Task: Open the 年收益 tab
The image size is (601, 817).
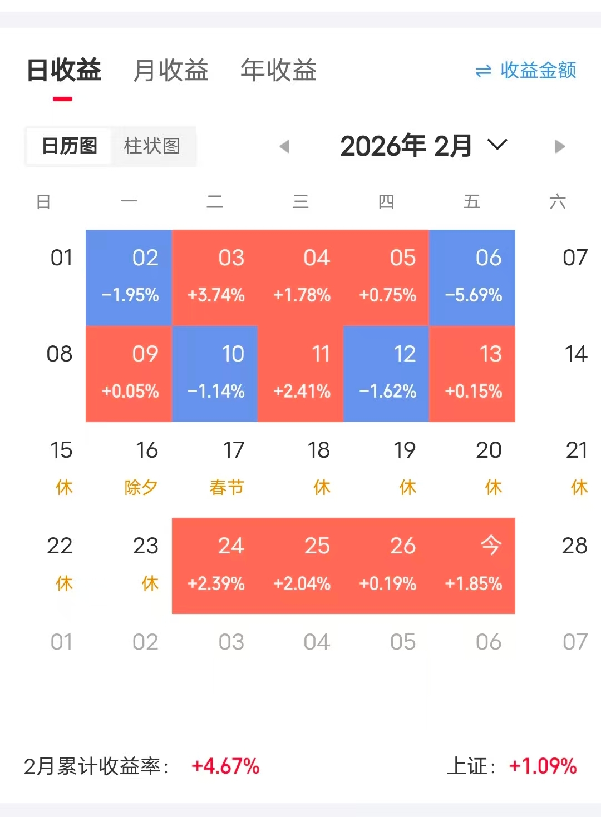Action: point(278,71)
